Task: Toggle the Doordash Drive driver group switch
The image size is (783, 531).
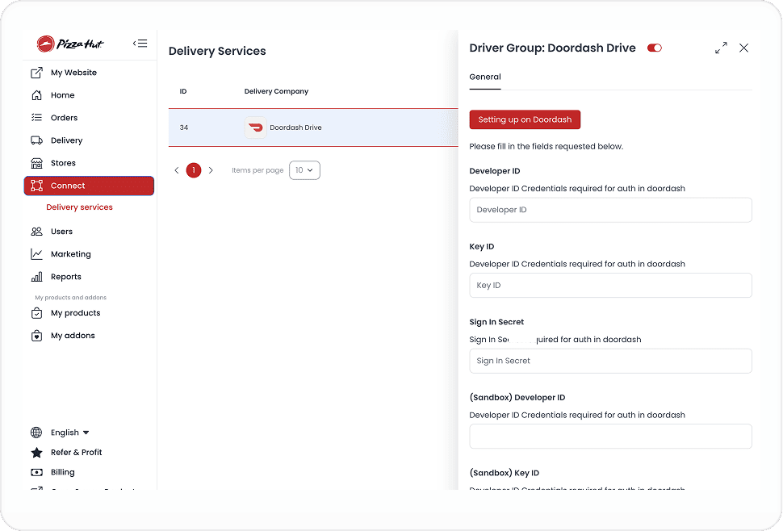Action: click(654, 48)
